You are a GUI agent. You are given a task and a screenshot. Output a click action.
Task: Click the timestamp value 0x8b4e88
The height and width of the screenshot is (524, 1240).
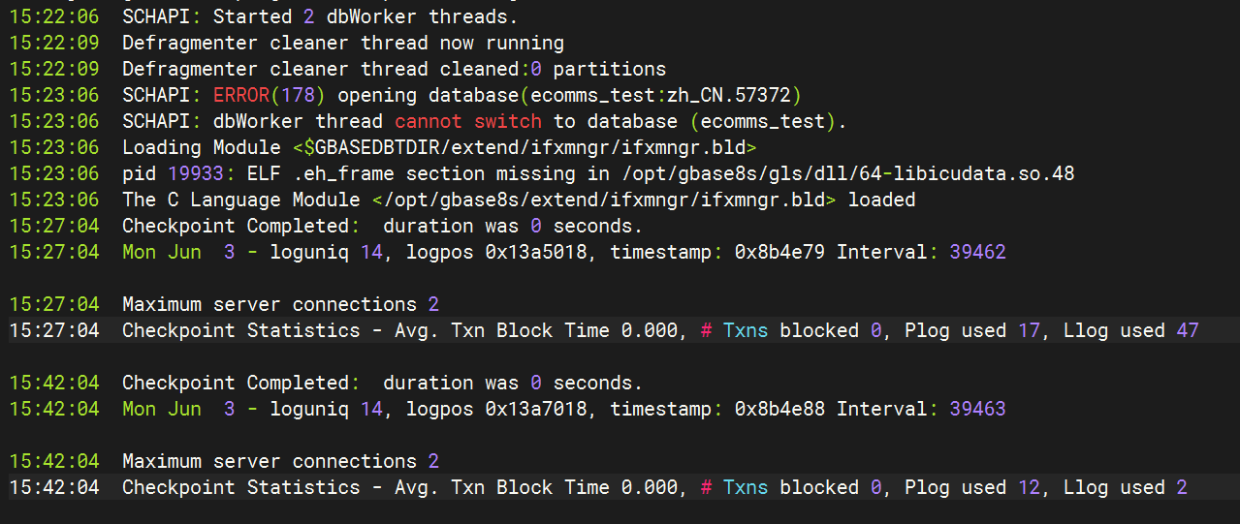[x=780, y=409]
